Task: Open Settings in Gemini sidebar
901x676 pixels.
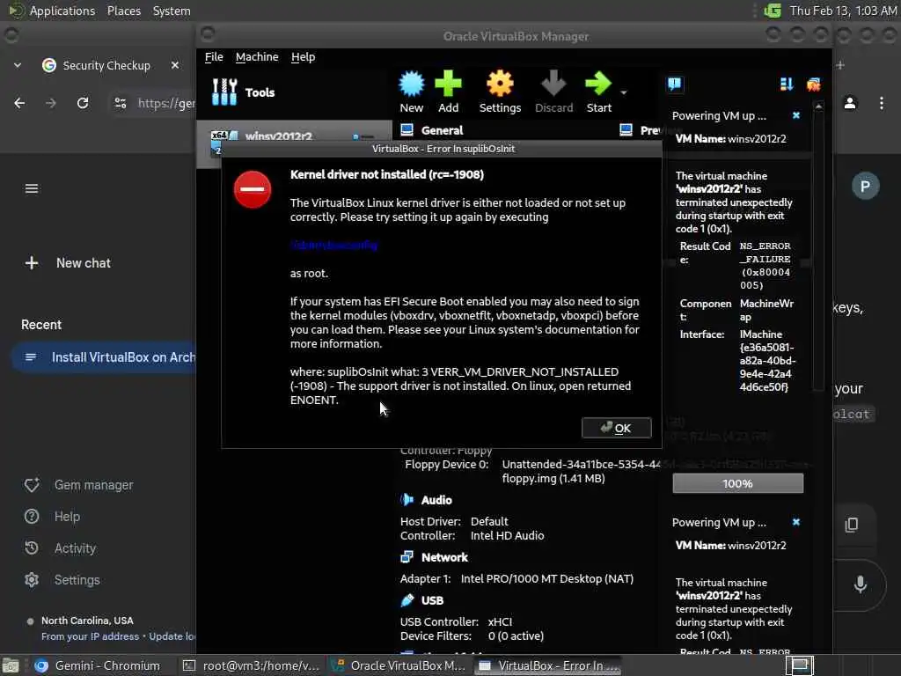Action: click(x=62, y=580)
